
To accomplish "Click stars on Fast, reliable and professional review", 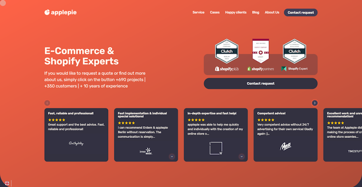I will pos(57,120).
